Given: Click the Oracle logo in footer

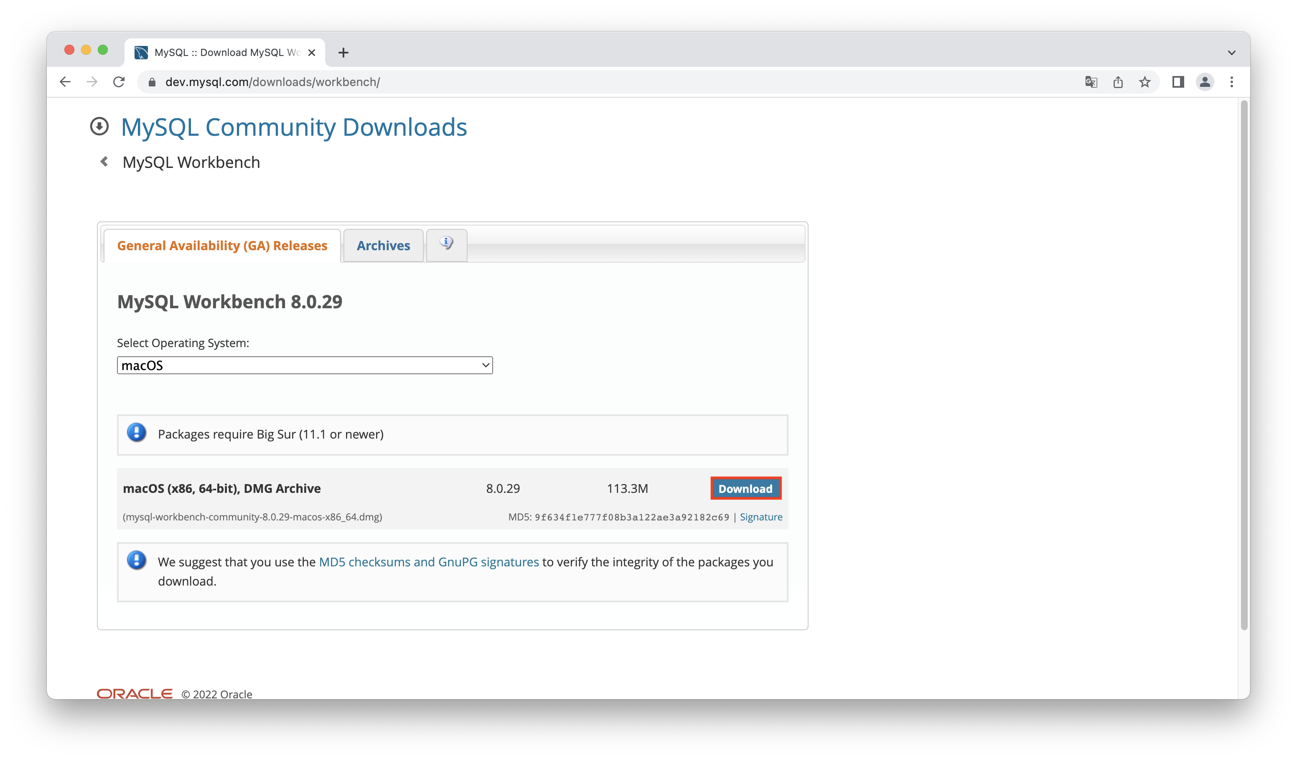Looking at the screenshot, I should point(134,694).
